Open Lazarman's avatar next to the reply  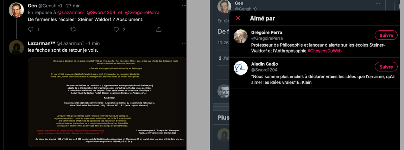[x=16, y=48]
